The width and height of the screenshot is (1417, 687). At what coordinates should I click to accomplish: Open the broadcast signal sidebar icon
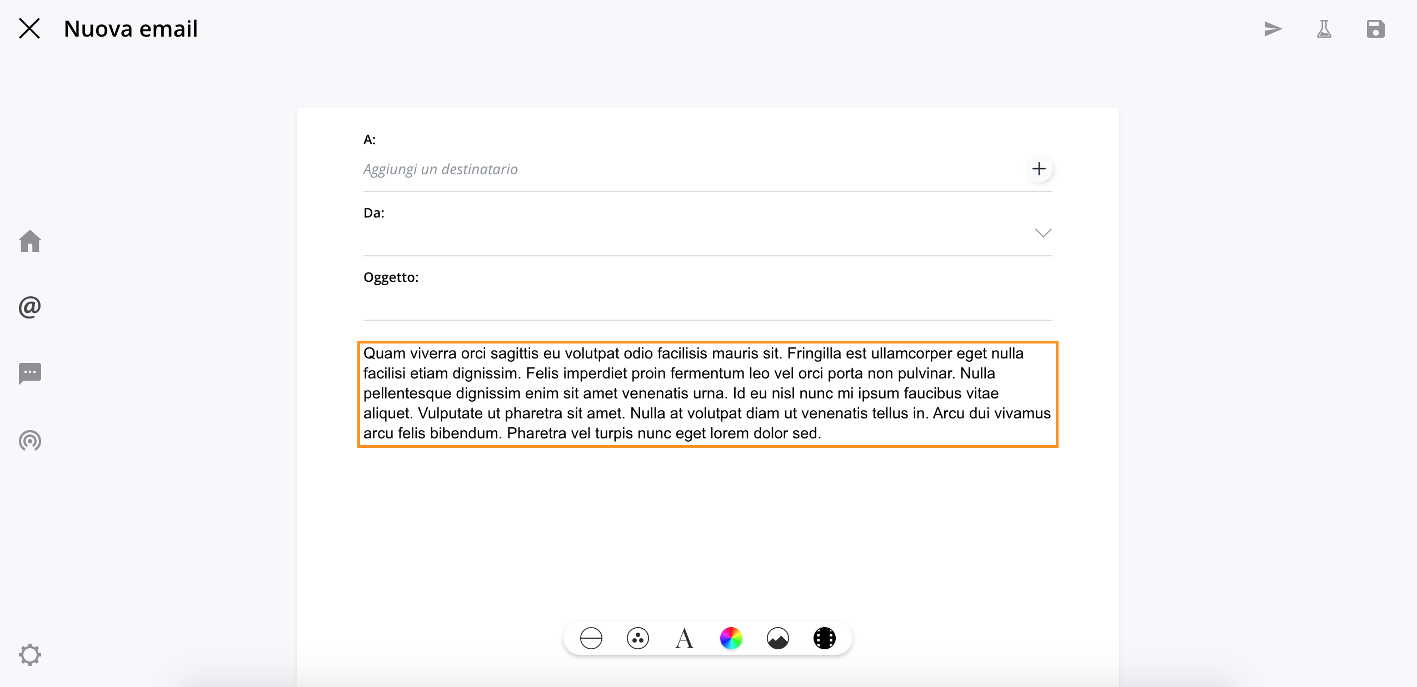coord(30,441)
